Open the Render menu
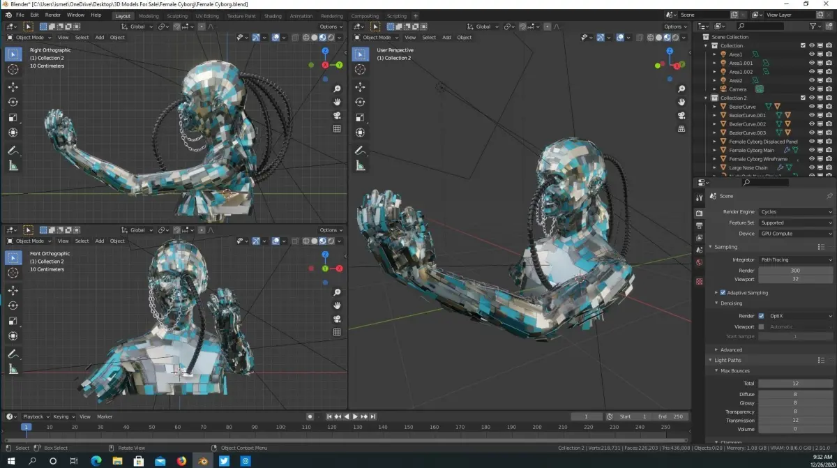 click(x=52, y=15)
